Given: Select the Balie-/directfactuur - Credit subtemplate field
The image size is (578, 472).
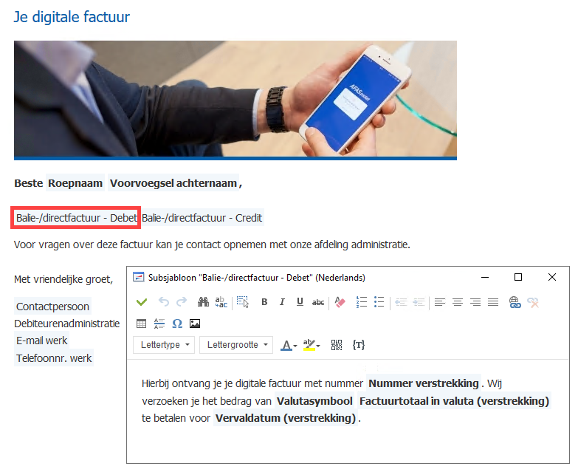Looking at the screenshot, I should (202, 218).
